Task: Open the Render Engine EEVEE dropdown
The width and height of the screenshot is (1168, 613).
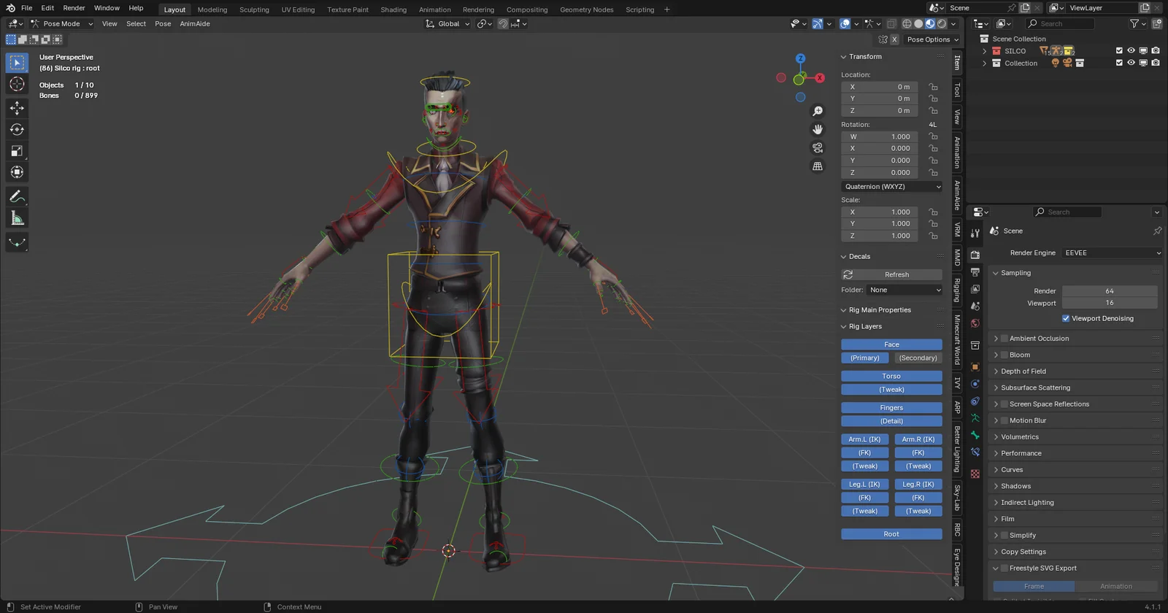Action: (x=1112, y=253)
